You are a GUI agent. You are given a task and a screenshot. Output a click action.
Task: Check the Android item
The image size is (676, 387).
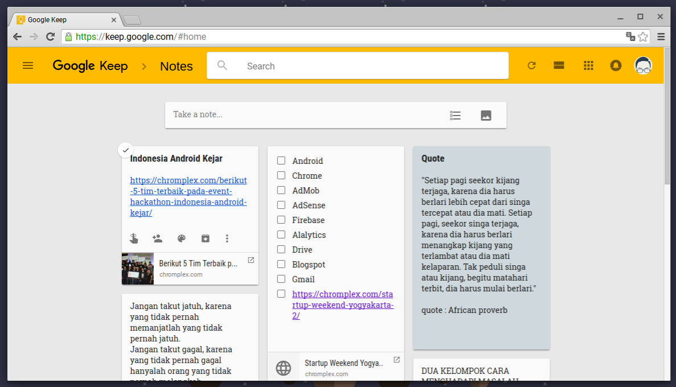[281, 160]
